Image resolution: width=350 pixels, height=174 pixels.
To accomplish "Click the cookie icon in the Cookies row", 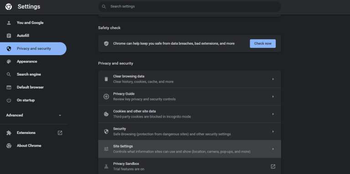I will (x=106, y=114).
